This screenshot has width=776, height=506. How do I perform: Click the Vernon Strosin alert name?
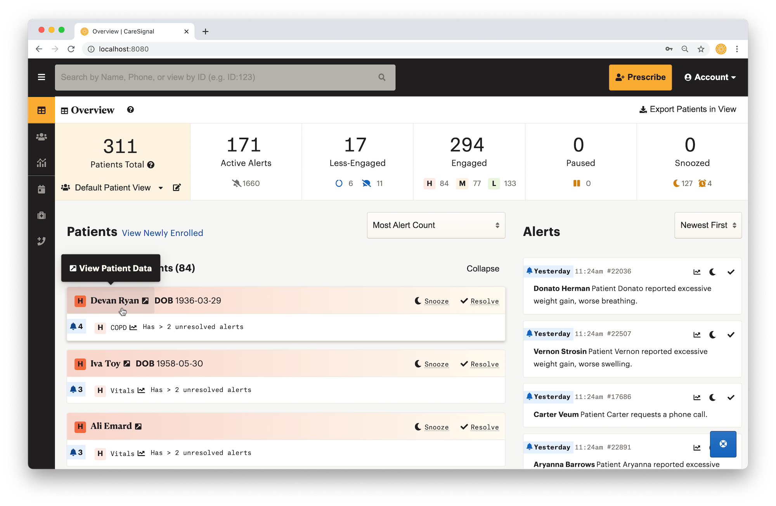click(560, 351)
